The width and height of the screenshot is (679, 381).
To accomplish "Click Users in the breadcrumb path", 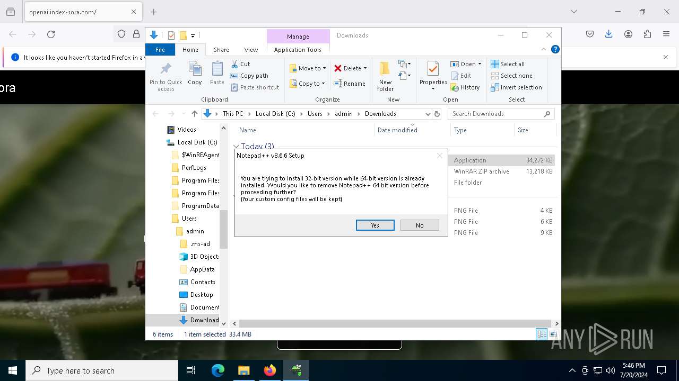I will [x=315, y=114].
